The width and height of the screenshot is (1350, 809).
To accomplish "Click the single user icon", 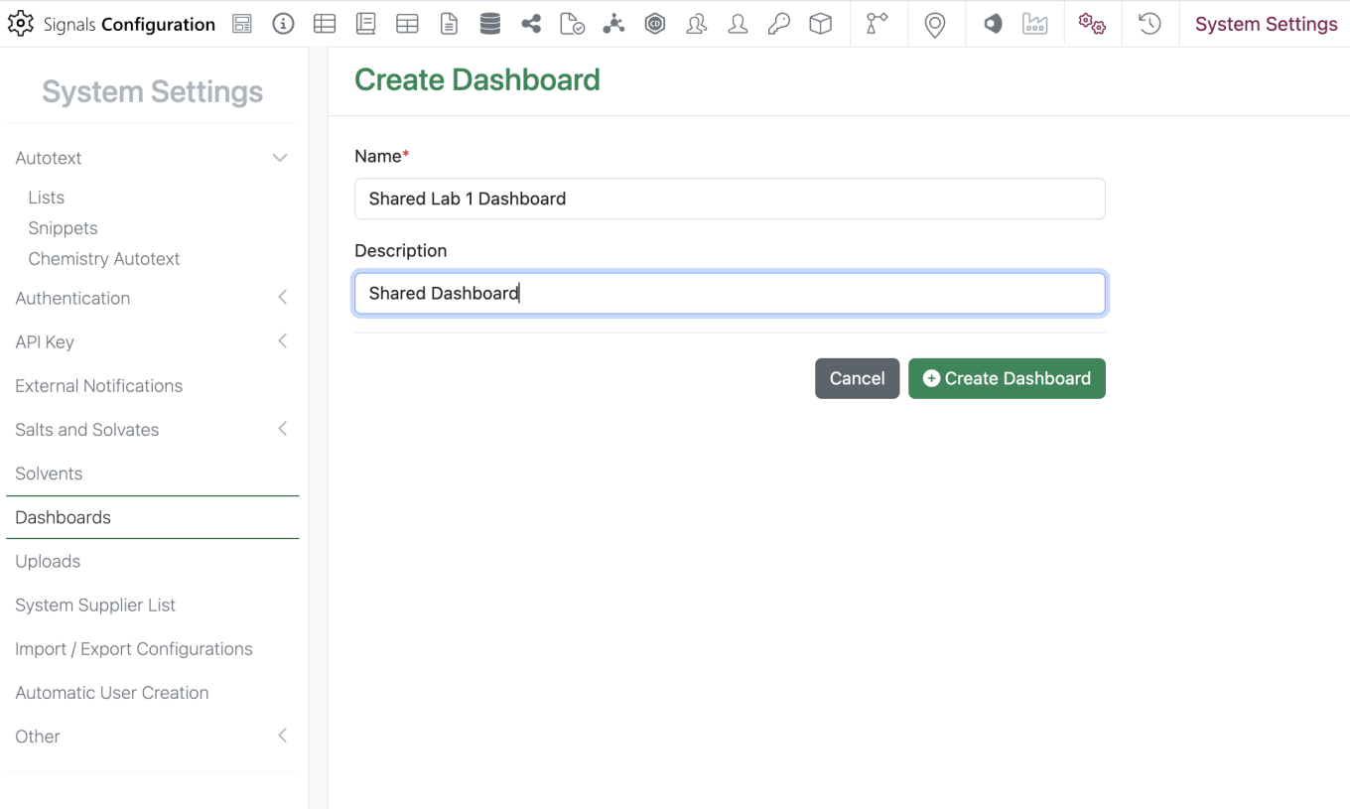I will click(x=738, y=24).
